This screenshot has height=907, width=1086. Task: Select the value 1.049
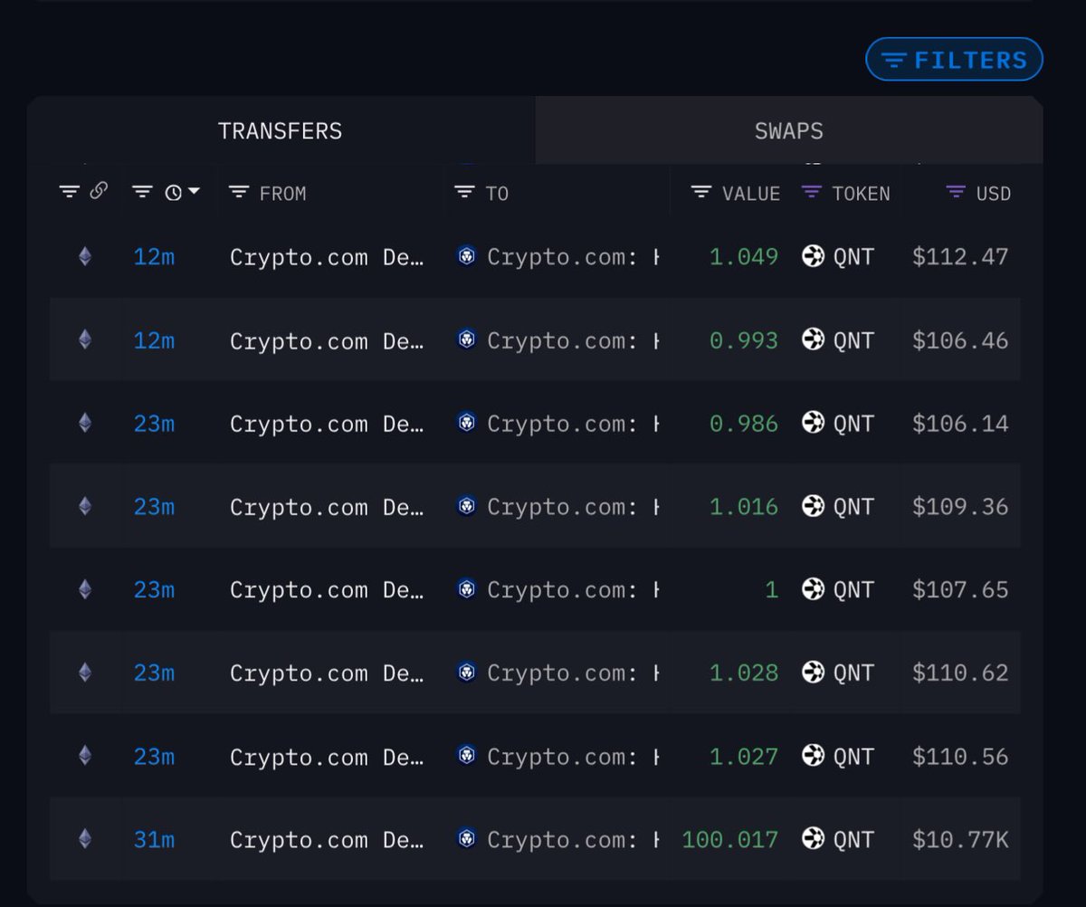744,257
